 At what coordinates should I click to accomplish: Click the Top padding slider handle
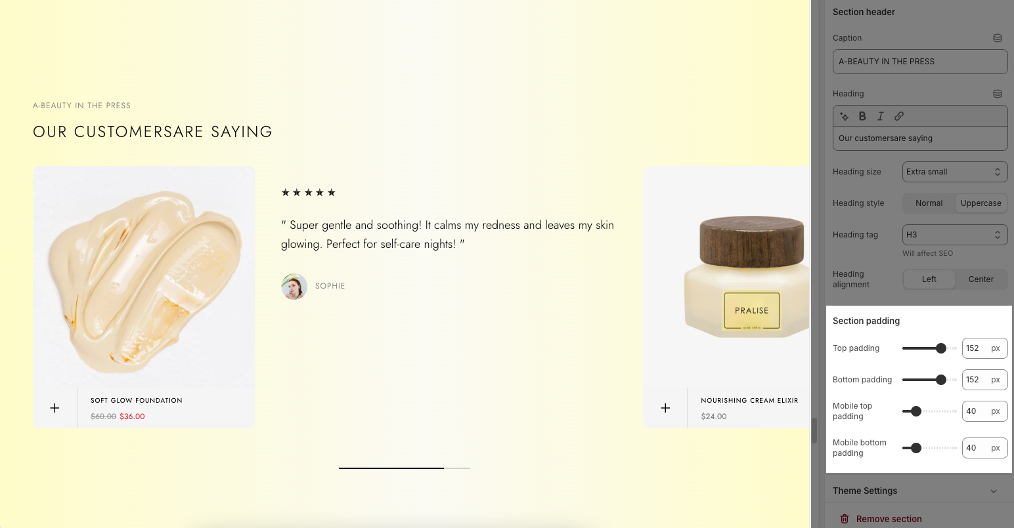click(941, 348)
